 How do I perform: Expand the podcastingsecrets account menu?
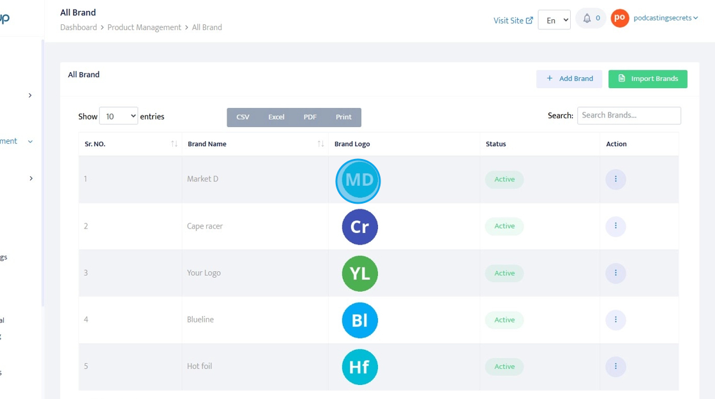pos(666,19)
